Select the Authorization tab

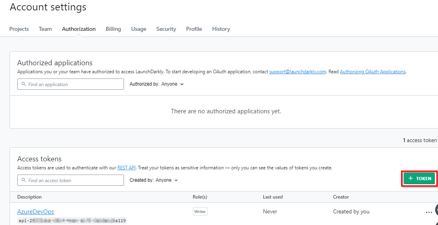point(79,29)
